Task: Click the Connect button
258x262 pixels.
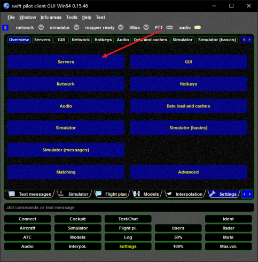Action: [x=27, y=219]
